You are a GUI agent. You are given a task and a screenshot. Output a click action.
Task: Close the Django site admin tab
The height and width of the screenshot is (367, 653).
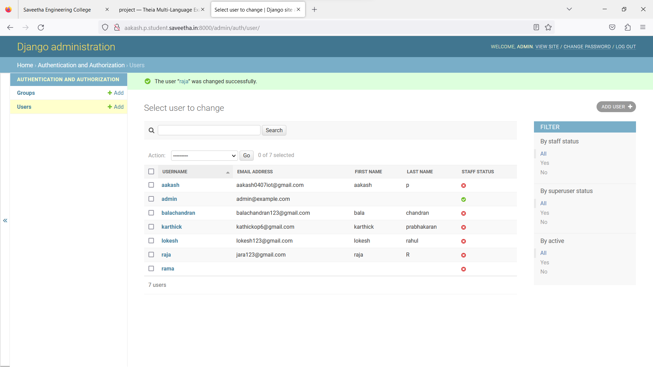298,10
